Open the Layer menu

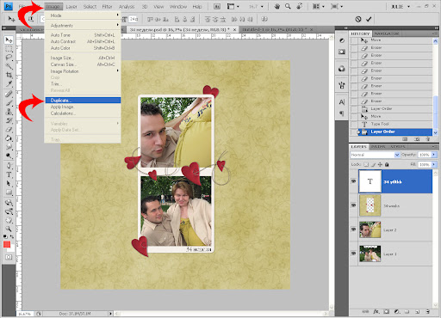71,6
